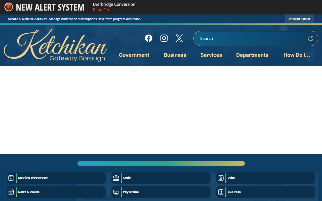
Task: Select the Services menu item
Action: click(x=211, y=55)
